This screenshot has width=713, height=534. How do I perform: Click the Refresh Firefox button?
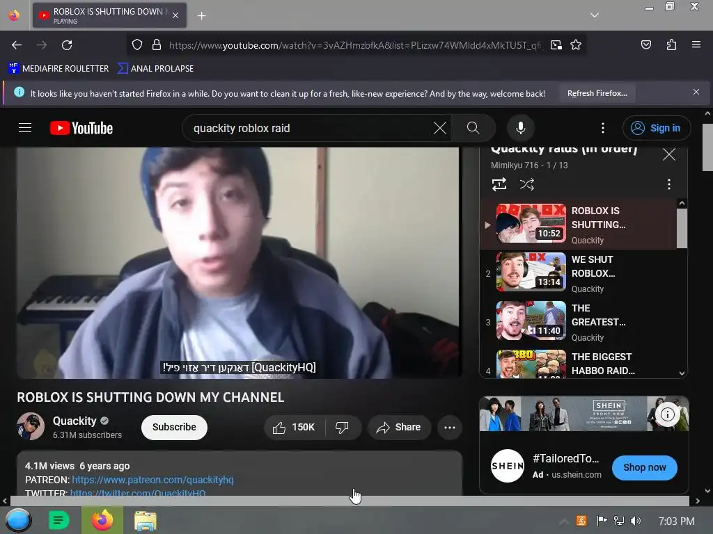(x=597, y=94)
